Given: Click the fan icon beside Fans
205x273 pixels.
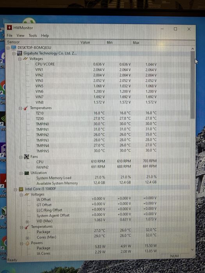Looking at the screenshot, I should click(27, 157).
